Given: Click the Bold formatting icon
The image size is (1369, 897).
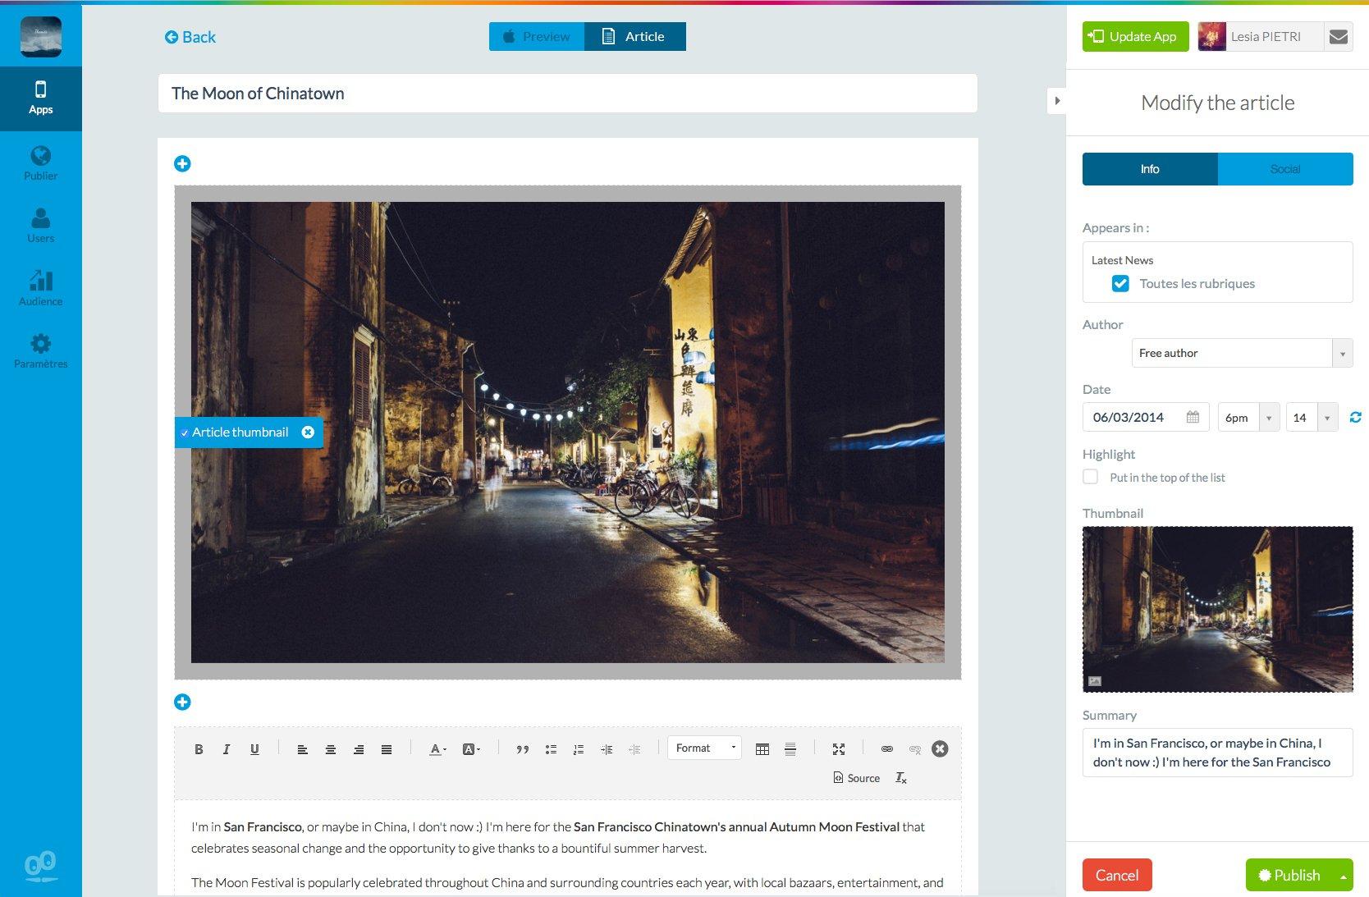Looking at the screenshot, I should pyautogui.click(x=199, y=749).
